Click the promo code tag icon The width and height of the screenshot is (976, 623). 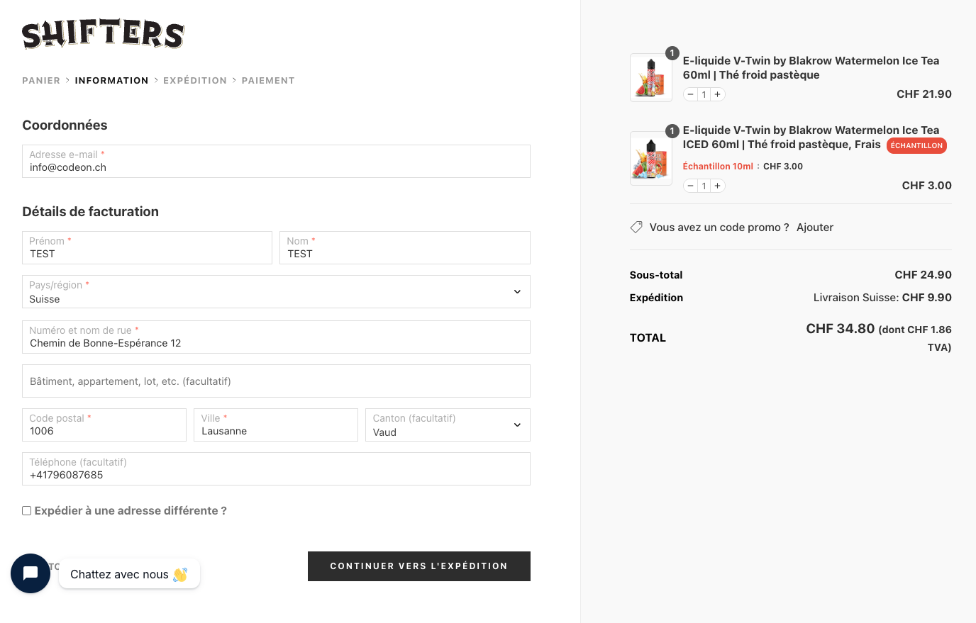[636, 228]
